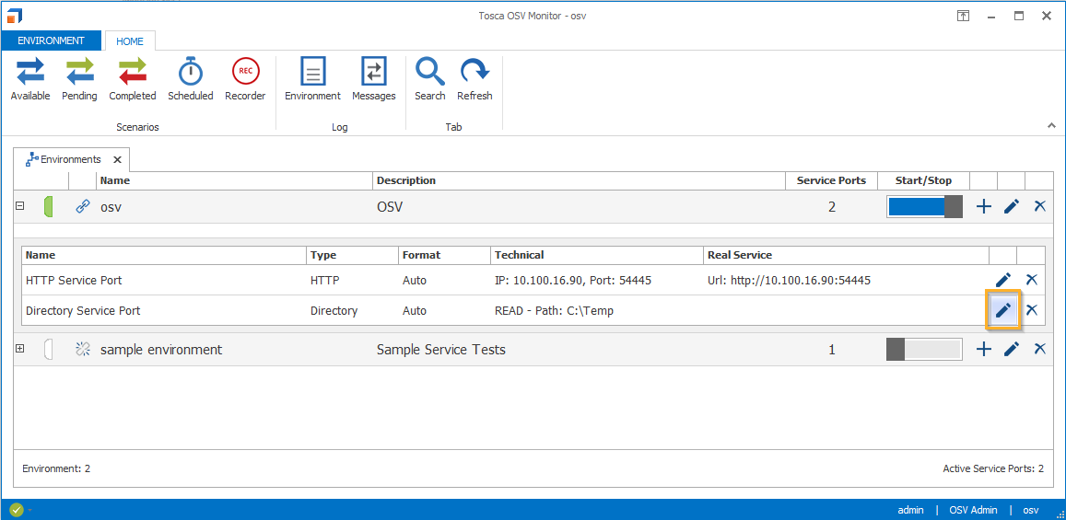Show Pending scenarios

coord(79,78)
